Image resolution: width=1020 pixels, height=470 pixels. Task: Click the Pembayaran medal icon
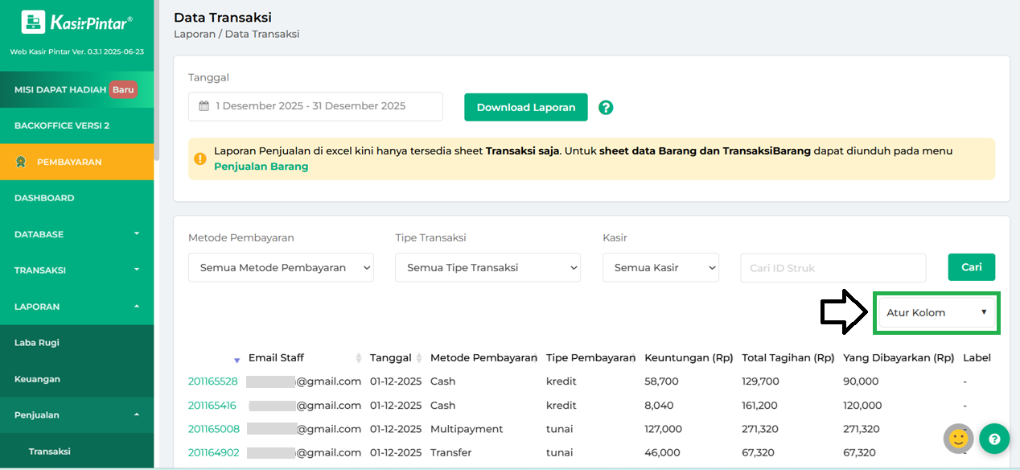[22, 162]
